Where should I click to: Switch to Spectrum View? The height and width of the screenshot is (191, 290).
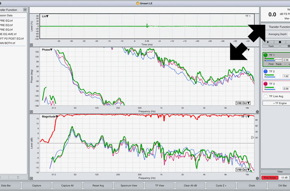[129, 185]
